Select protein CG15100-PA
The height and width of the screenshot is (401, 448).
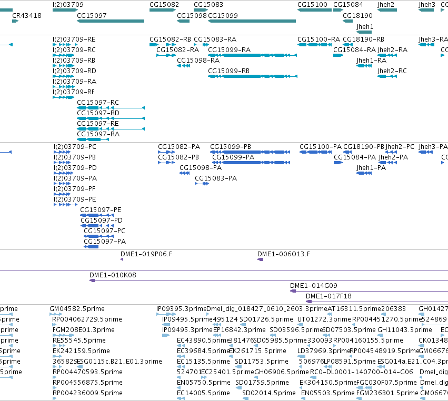pyautogui.click(x=321, y=147)
